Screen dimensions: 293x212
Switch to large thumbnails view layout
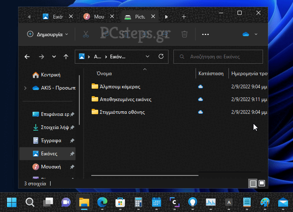(262, 183)
